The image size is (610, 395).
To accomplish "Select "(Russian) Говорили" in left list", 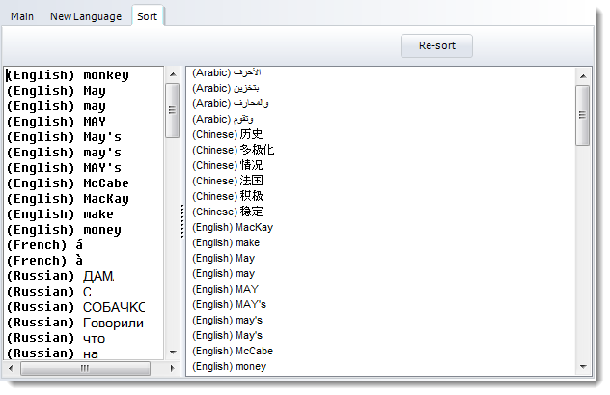I will (x=75, y=323).
